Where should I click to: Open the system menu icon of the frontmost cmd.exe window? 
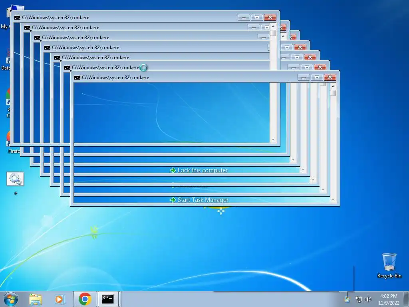pyautogui.click(x=77, y=78)
